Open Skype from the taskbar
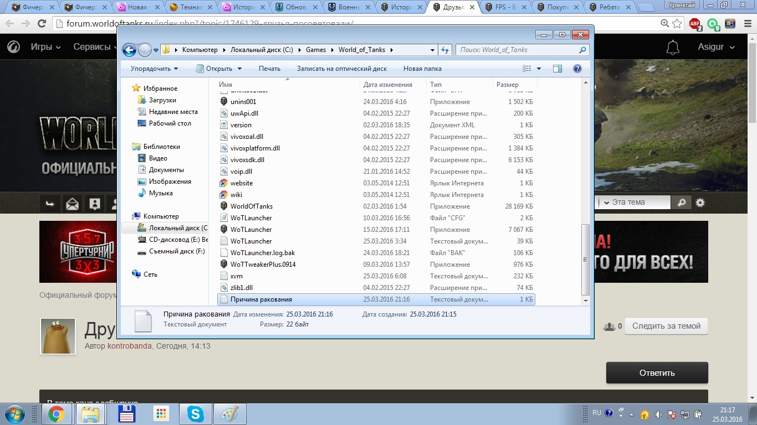This screenshot has width=757, height=425. pyautogui.click(x=195, y=414)
